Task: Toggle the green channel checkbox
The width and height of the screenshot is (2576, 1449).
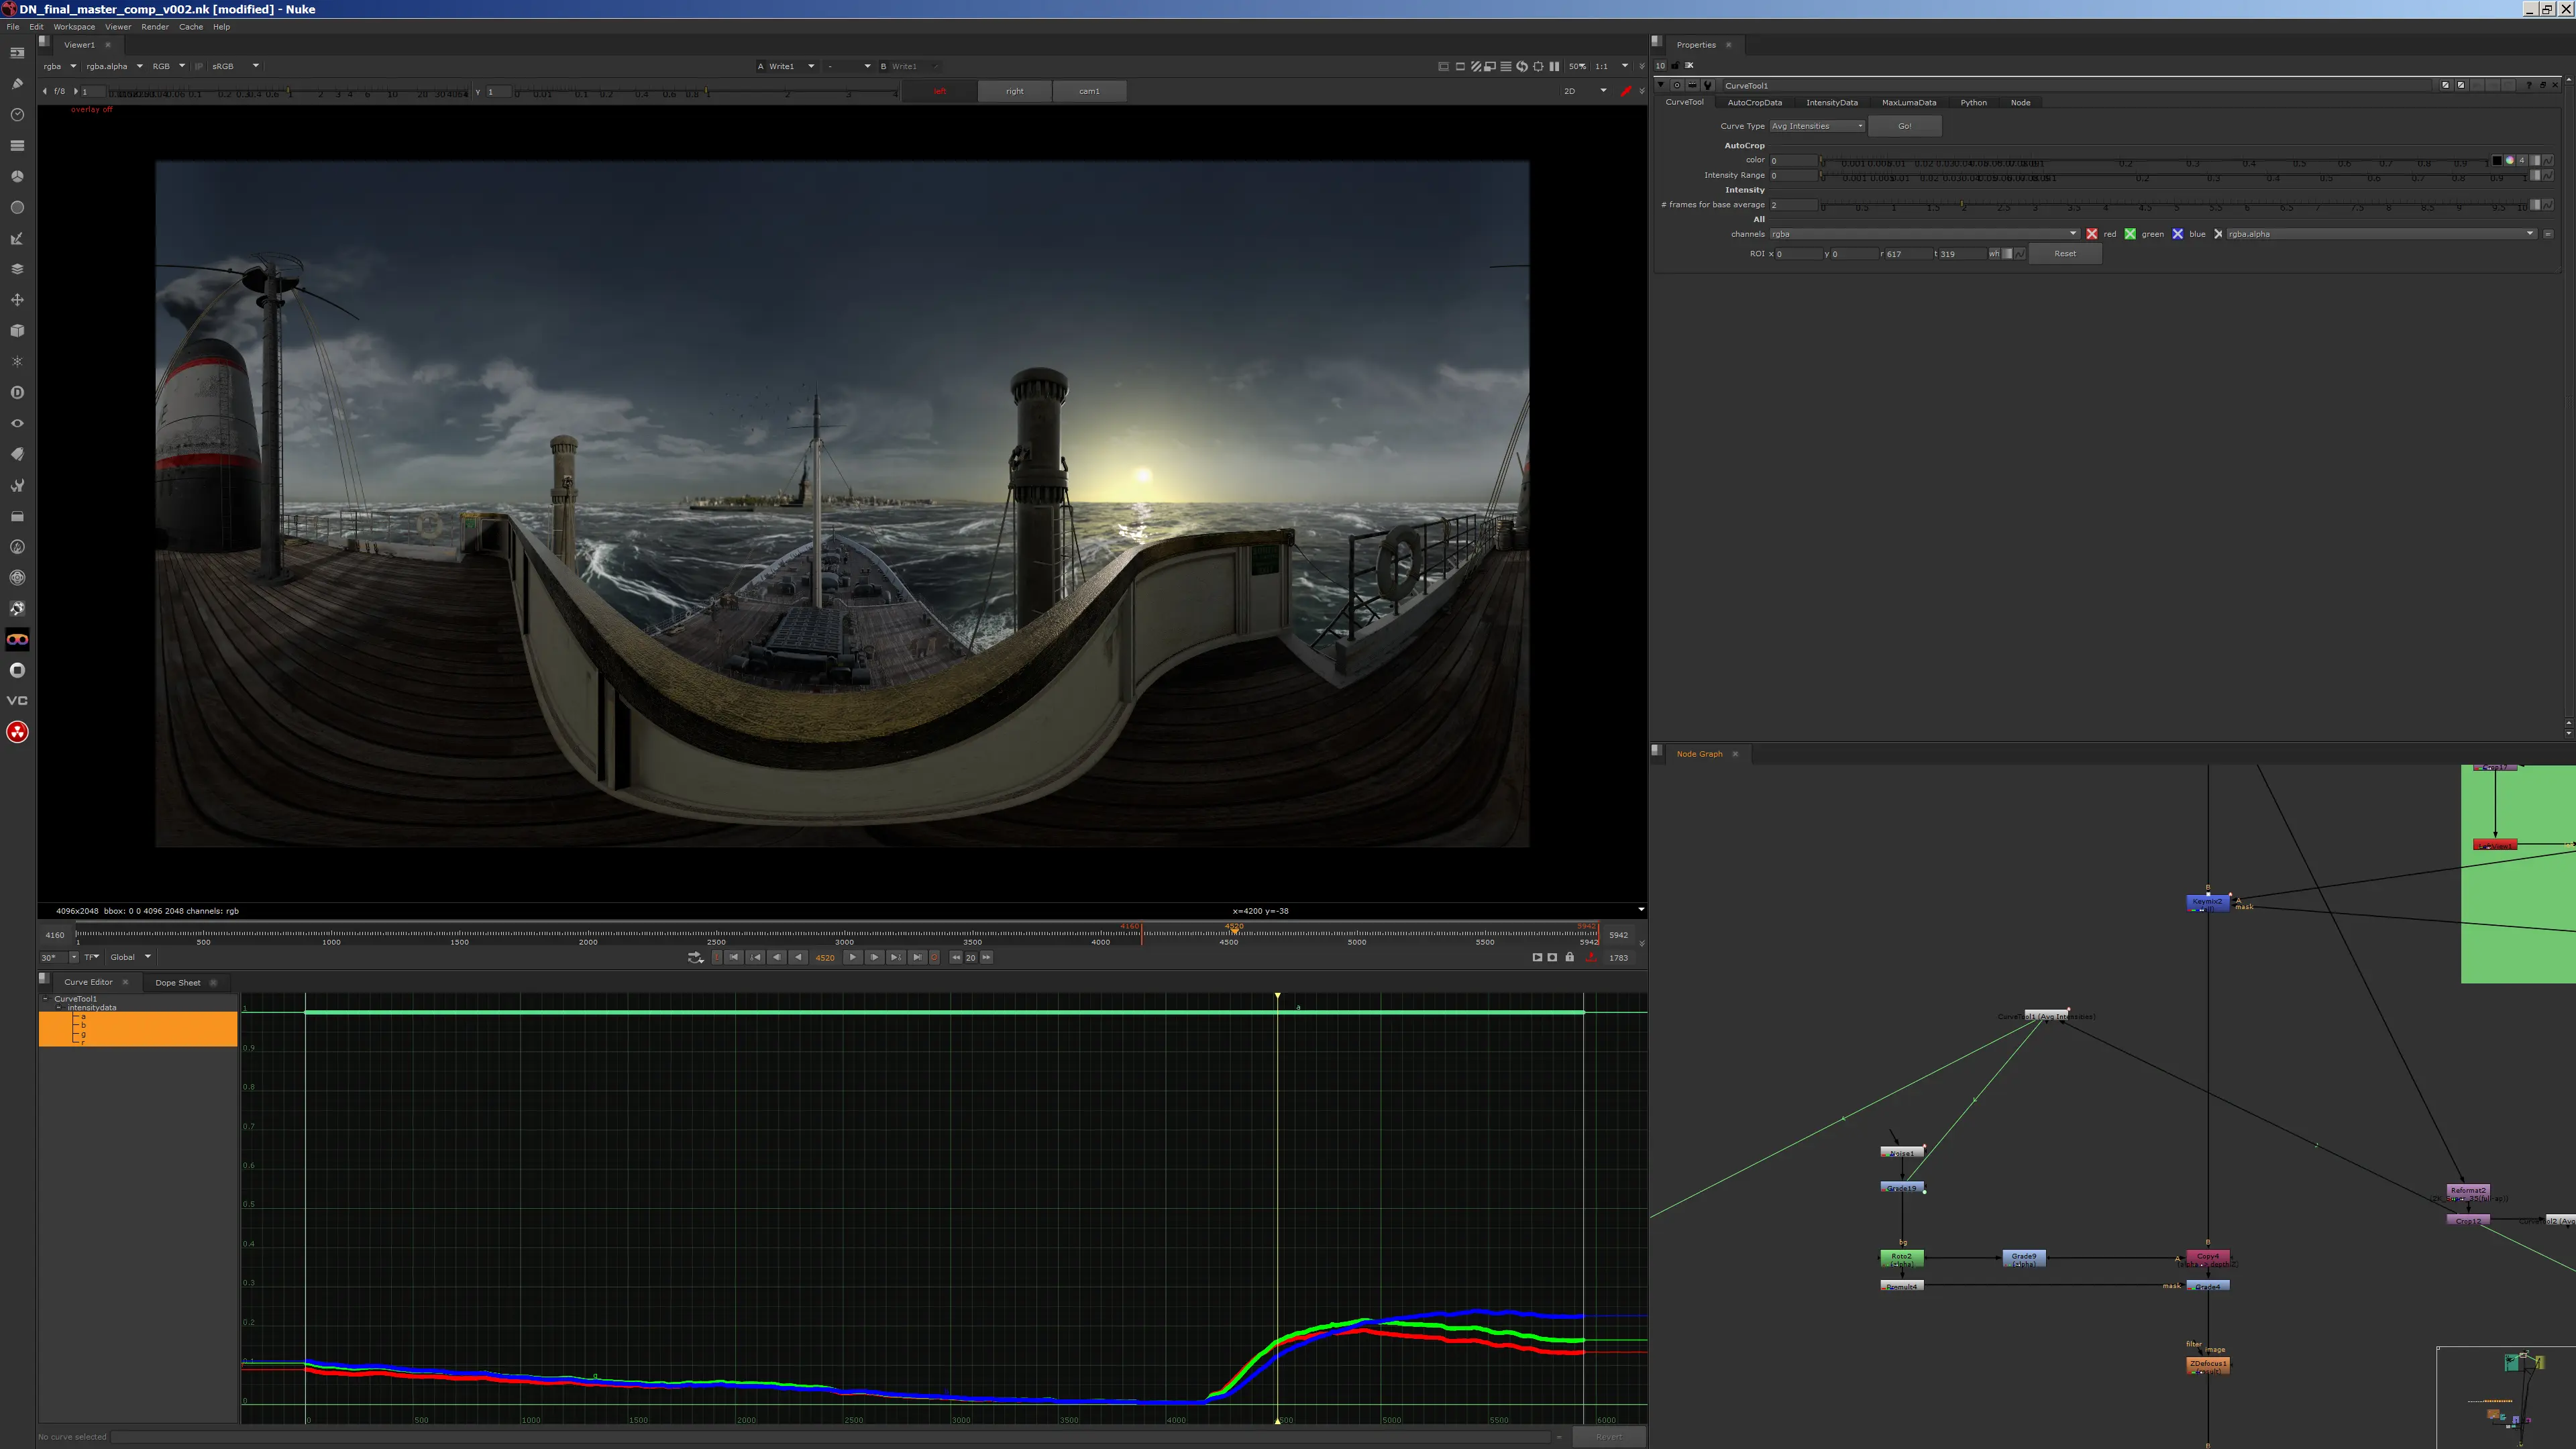Action: [2130, 234]
